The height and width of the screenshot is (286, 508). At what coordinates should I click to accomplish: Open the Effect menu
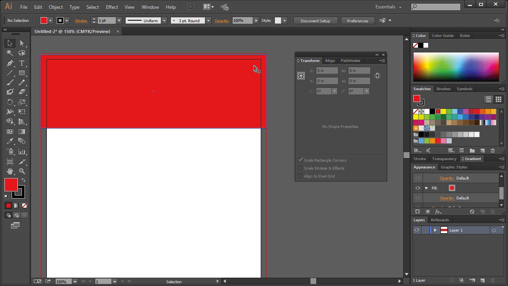point(112,7)
